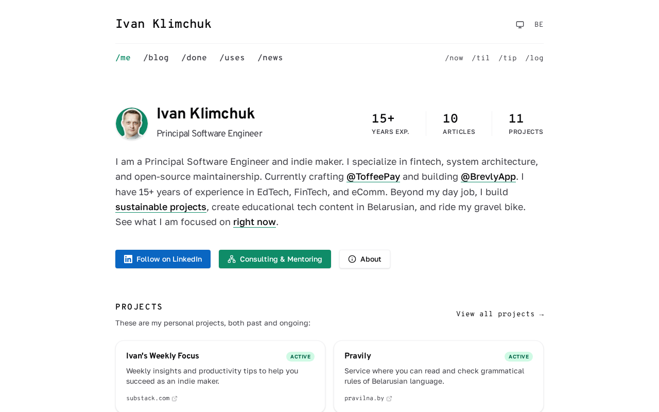Click the Consulting & Mentoring sitemap icon
659x412 pixels.
point(232,259)
